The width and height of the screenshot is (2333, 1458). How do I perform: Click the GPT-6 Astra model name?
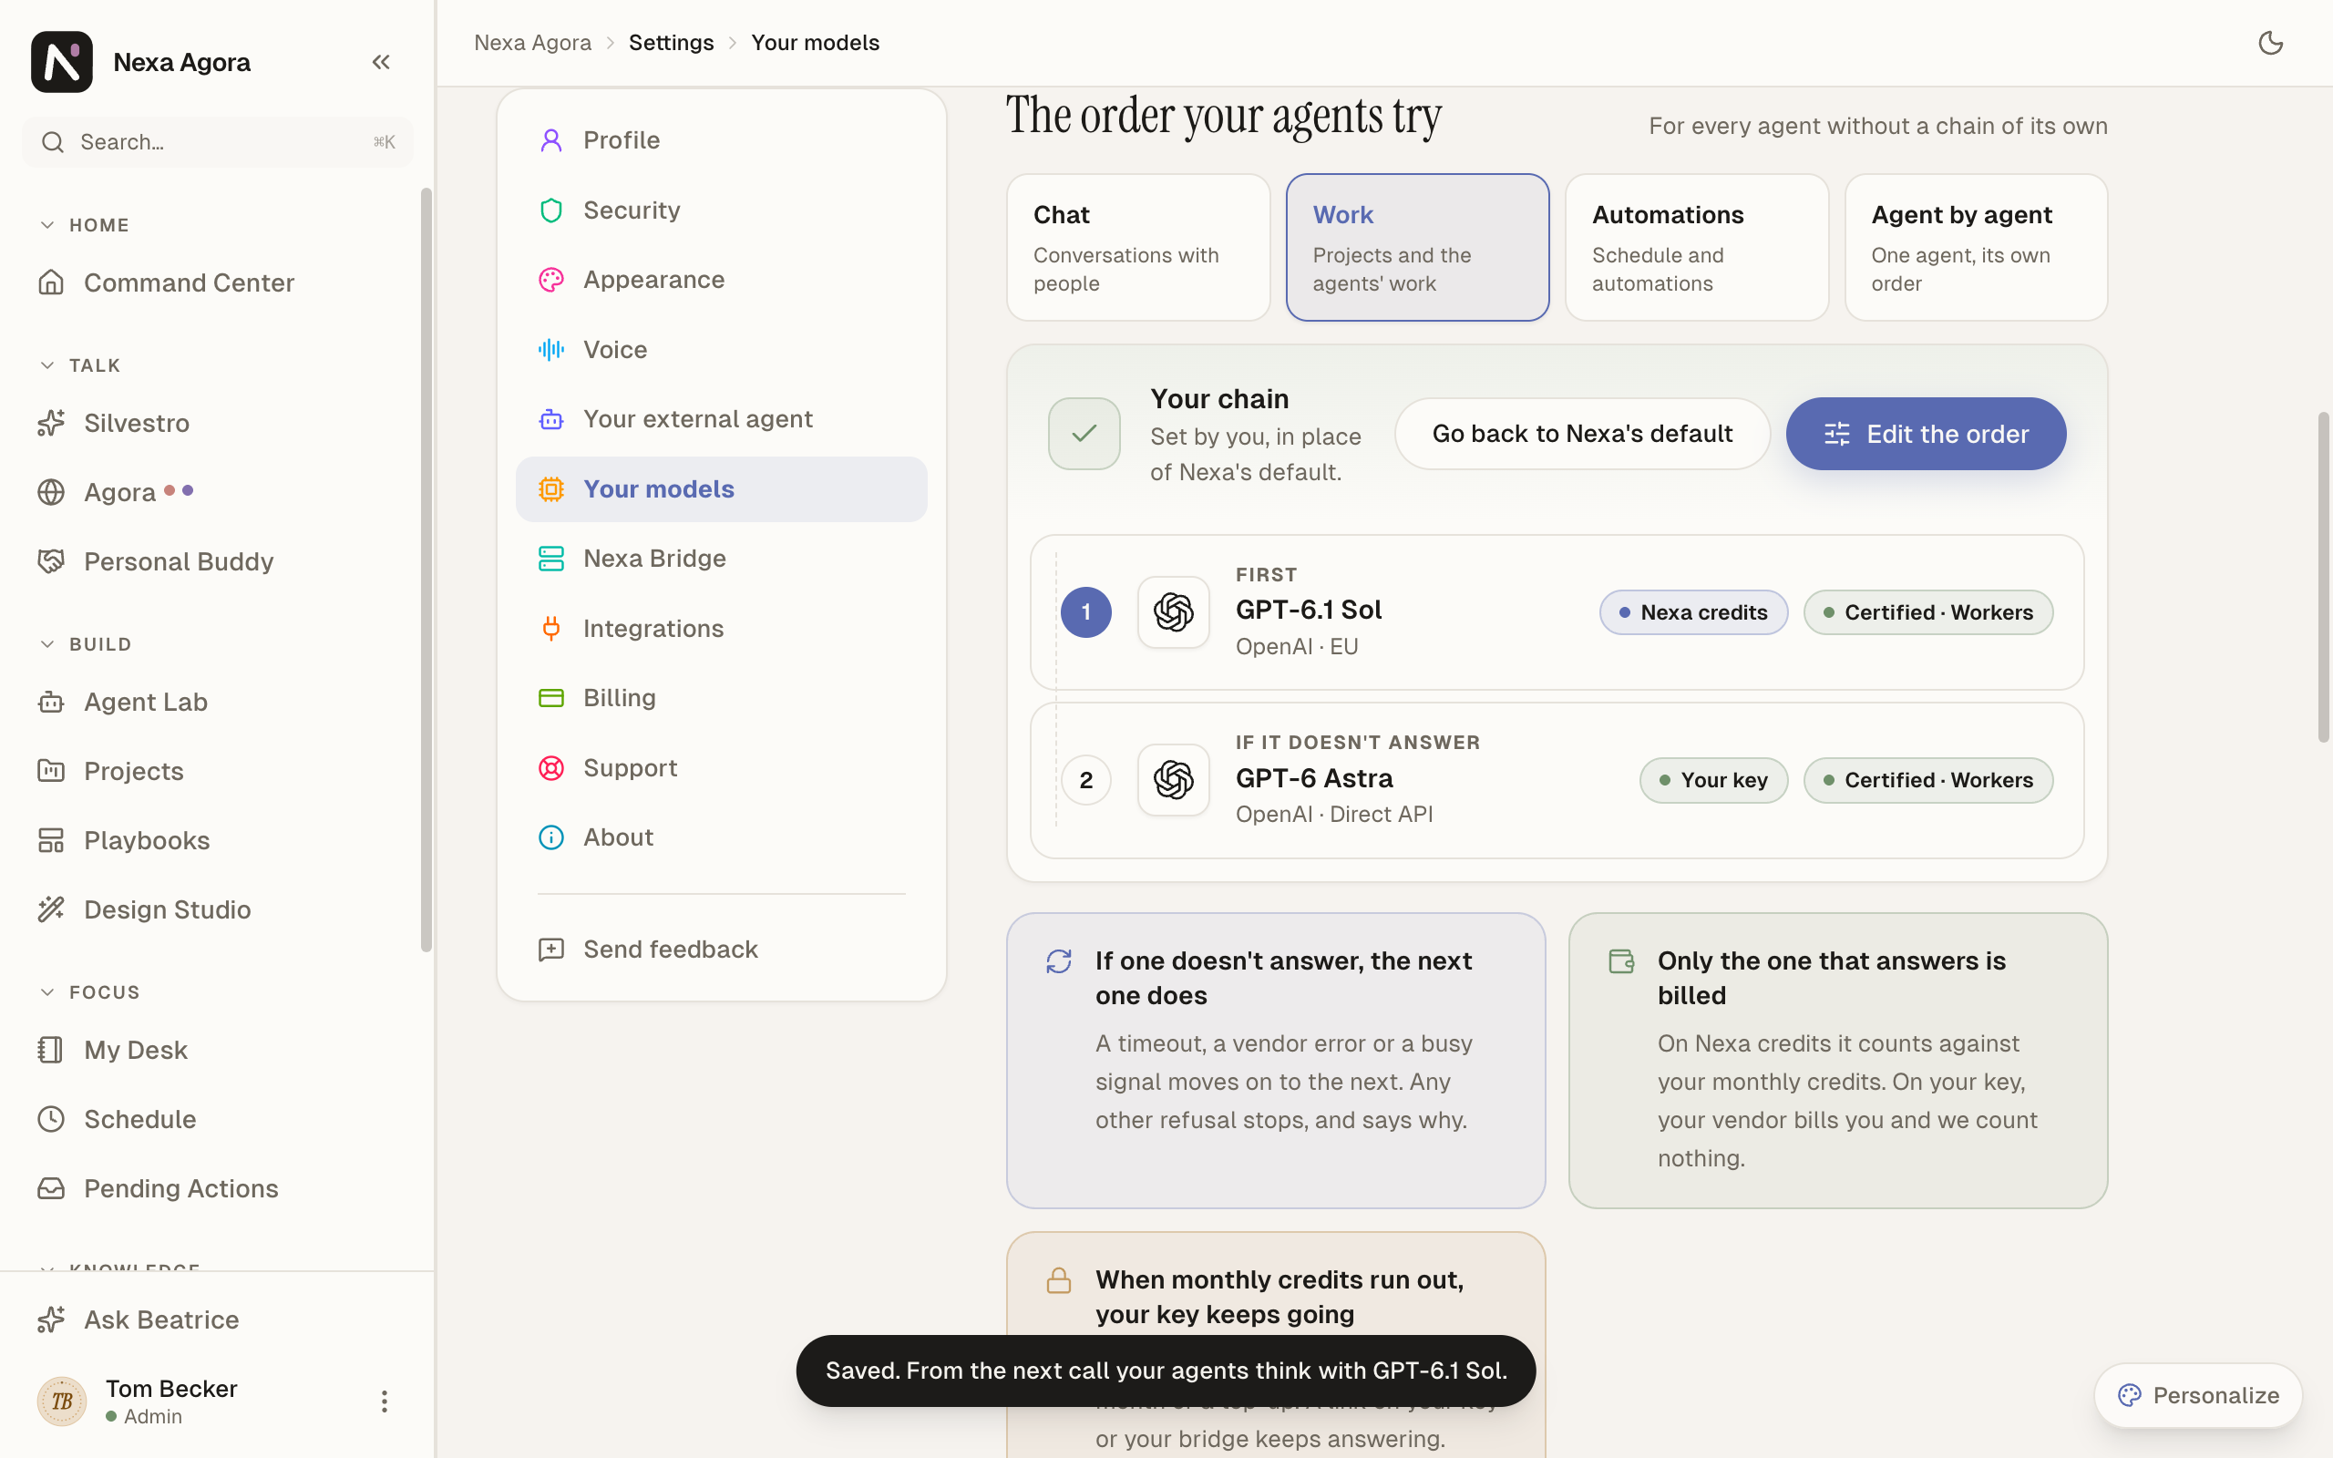pyautogui.click(x=1314, y=778)
